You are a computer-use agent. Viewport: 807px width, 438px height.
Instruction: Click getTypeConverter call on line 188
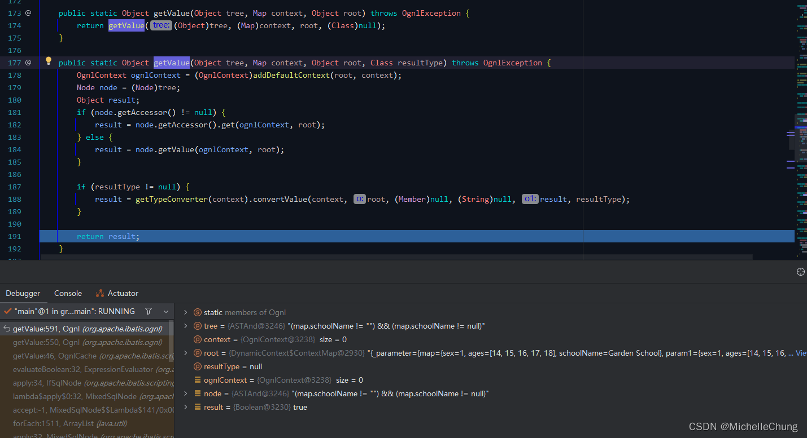[x=172, y=199]
